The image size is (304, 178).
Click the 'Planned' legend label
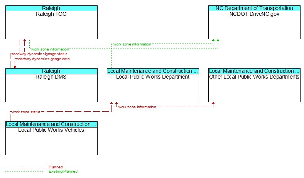tap(56, 167)
